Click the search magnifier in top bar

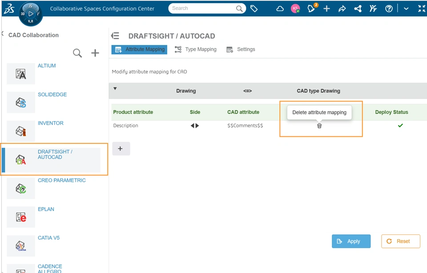(x=239, y=8)
